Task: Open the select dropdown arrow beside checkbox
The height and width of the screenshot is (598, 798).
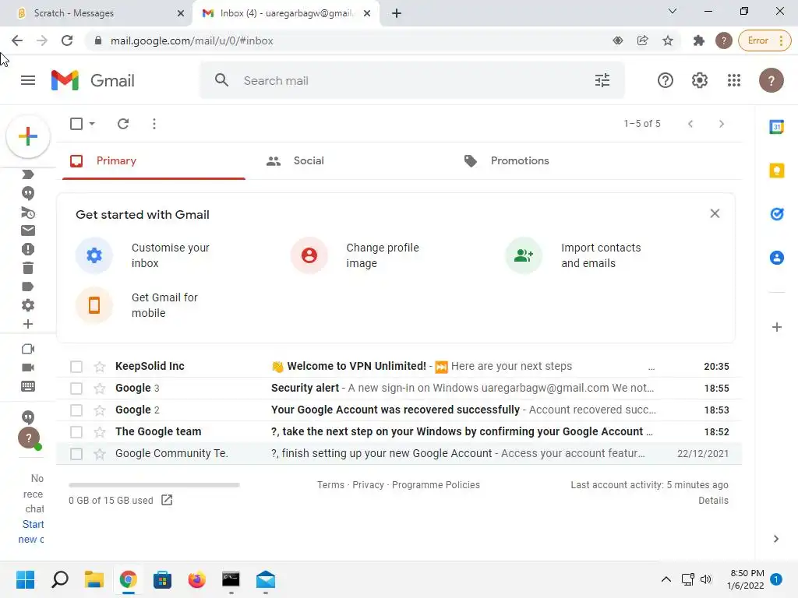Action: tap(92, 124)
